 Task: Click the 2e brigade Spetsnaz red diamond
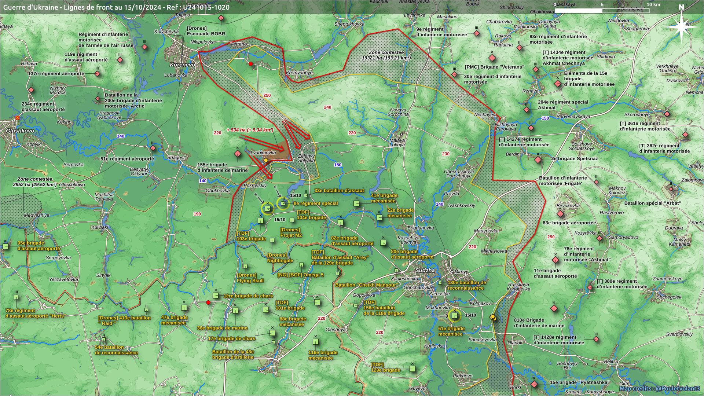pos(538,160)
